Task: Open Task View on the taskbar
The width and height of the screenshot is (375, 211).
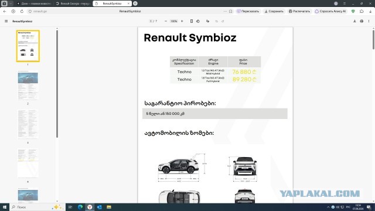Action: (70, 207)
